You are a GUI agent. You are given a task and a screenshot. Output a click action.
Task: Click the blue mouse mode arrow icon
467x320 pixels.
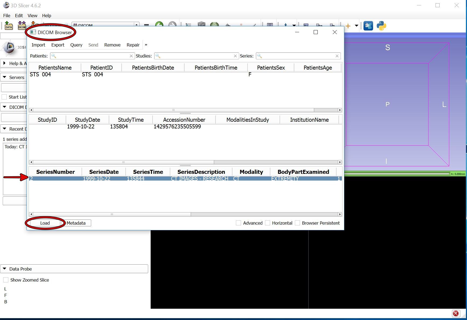point(286,25)
